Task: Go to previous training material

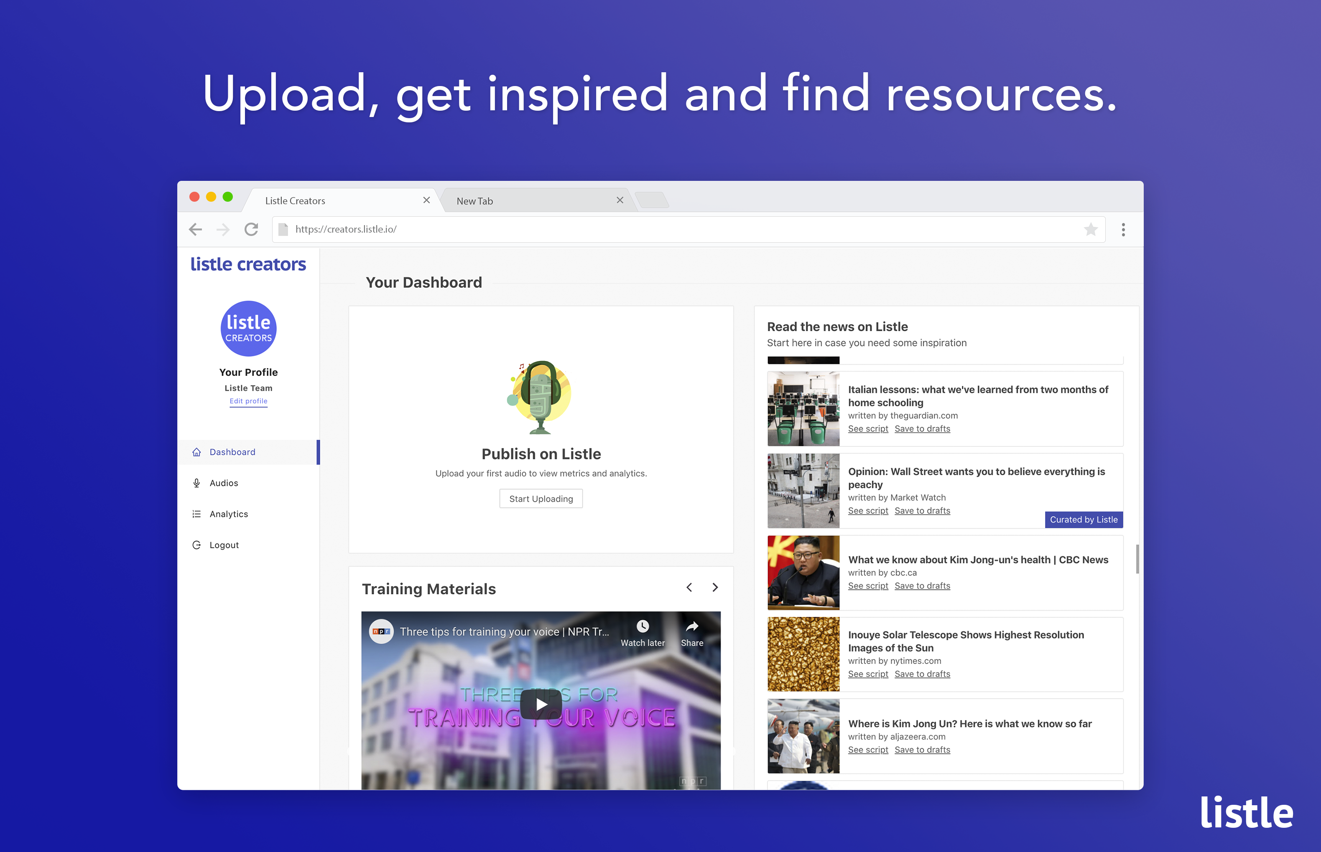Action: pos(689,588)
